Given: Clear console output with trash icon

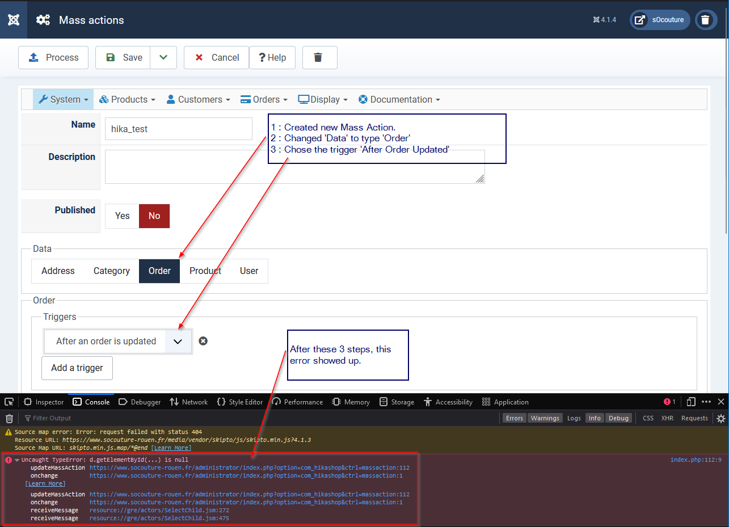Looking at the screenshot, I should tap(9, 418).
